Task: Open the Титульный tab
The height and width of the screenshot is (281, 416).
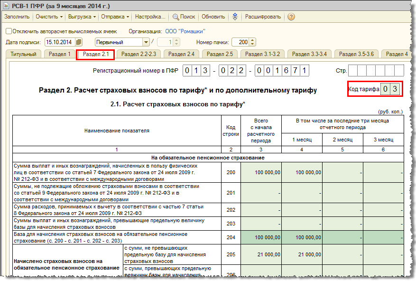Action: [23, 54]
